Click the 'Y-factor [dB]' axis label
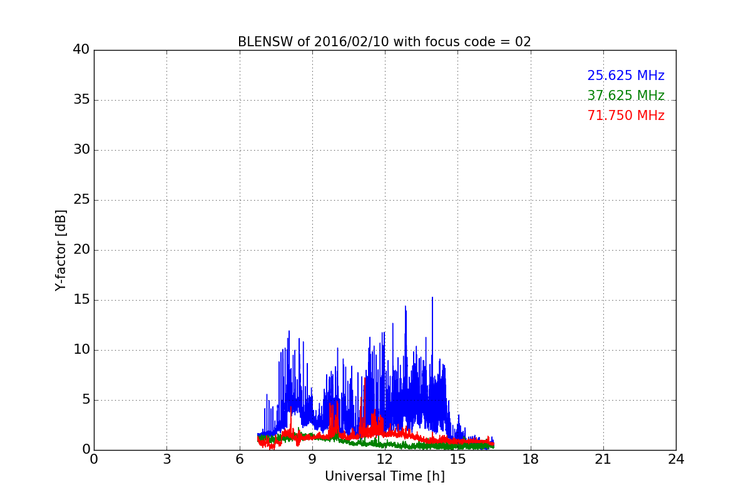 point(61,250)
